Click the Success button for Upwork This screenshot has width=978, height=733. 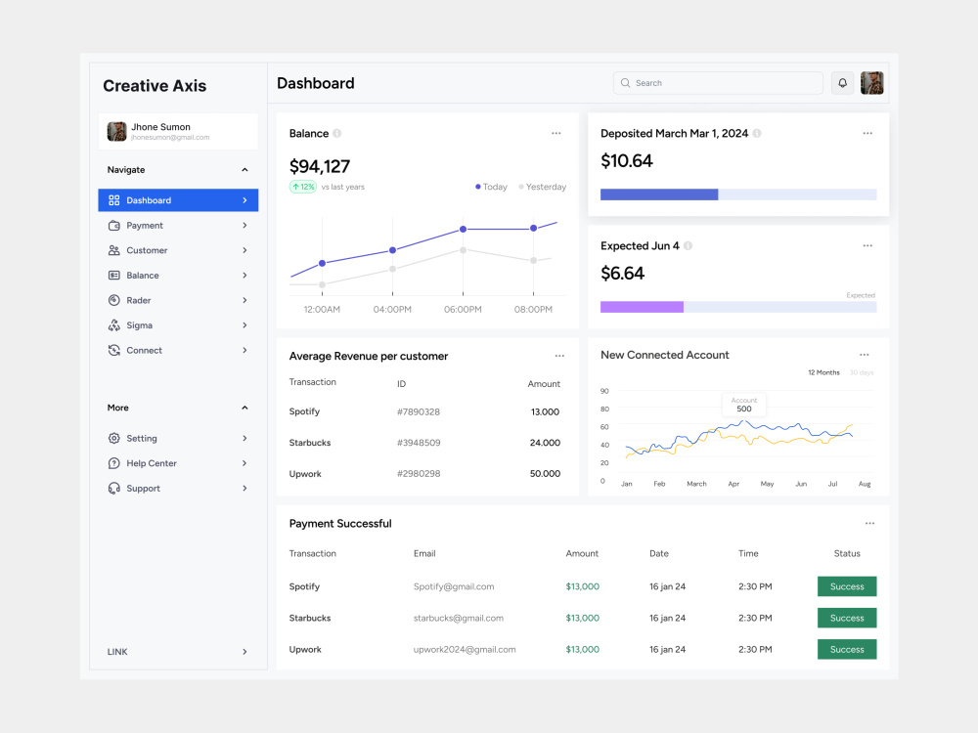point(847,650)
